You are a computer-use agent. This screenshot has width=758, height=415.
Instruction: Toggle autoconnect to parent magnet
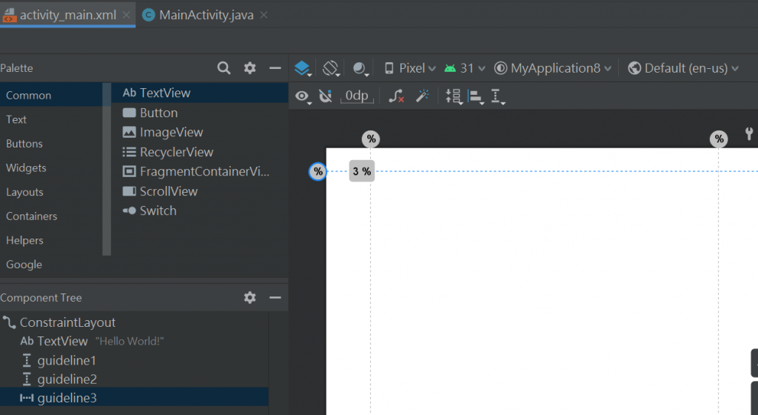[326, 97]
